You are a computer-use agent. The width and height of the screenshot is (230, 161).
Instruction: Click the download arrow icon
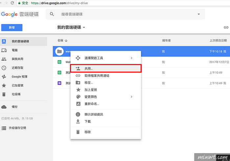(x=78, y=122)
